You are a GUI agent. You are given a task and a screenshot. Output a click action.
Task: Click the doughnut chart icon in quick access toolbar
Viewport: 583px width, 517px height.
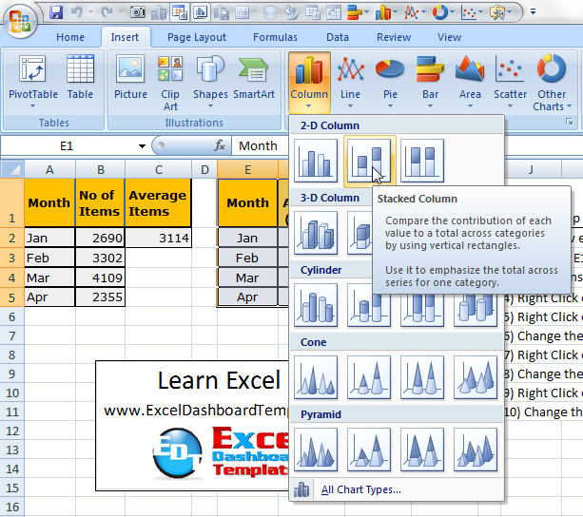coord(440,12)
